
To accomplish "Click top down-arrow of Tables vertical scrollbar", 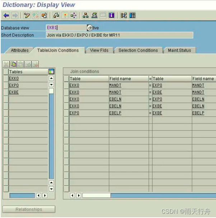I will point(51,84).
